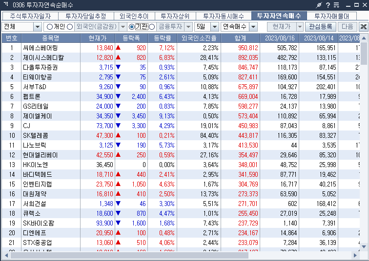Click the pin icon in title bar
369x261 pixels.
(319, 5)
